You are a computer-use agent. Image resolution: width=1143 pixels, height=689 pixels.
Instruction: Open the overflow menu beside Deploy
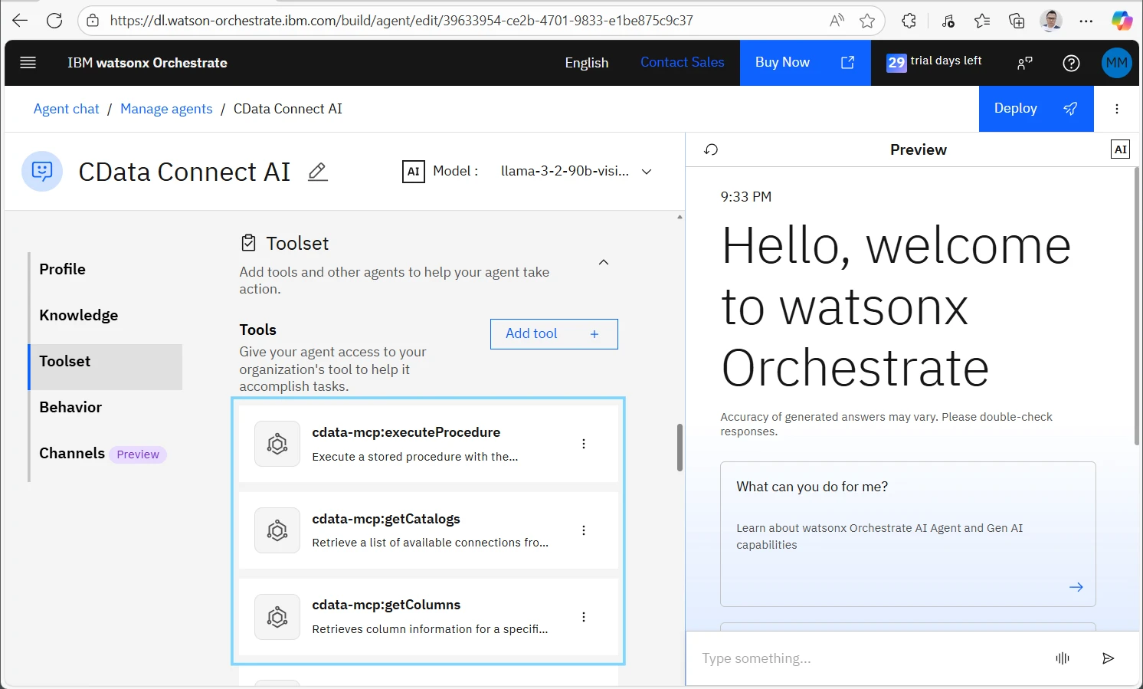pyautogui.click(x=1117, y=109)
